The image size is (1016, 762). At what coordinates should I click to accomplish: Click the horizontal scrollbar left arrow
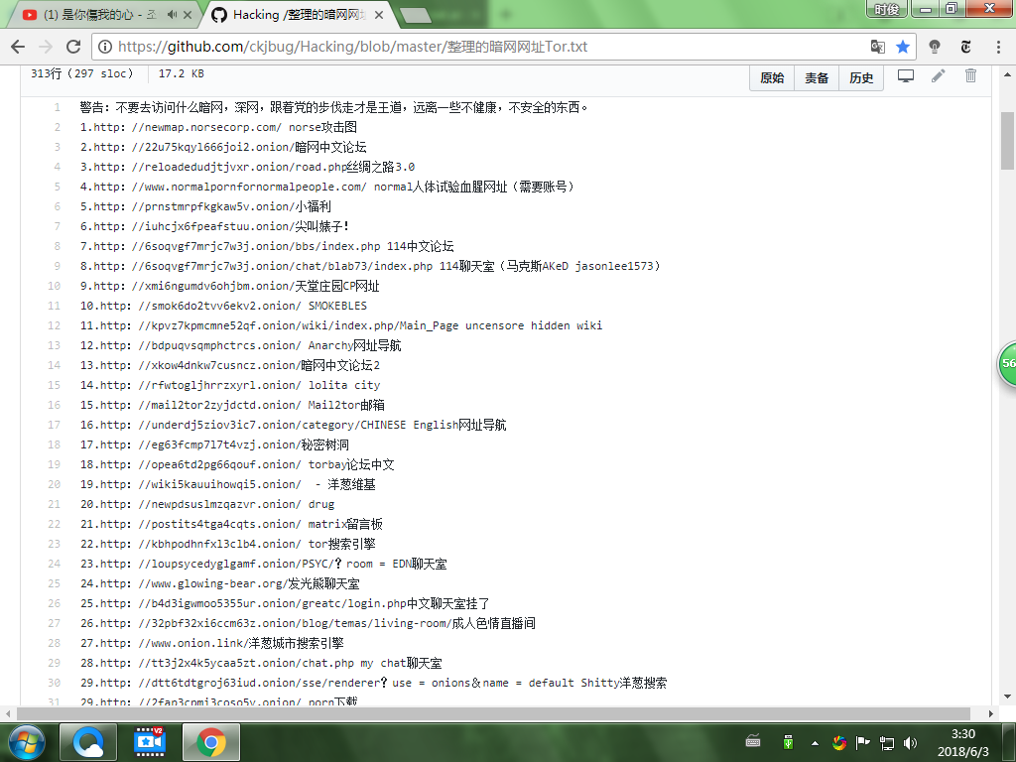(x=8, y=714)
